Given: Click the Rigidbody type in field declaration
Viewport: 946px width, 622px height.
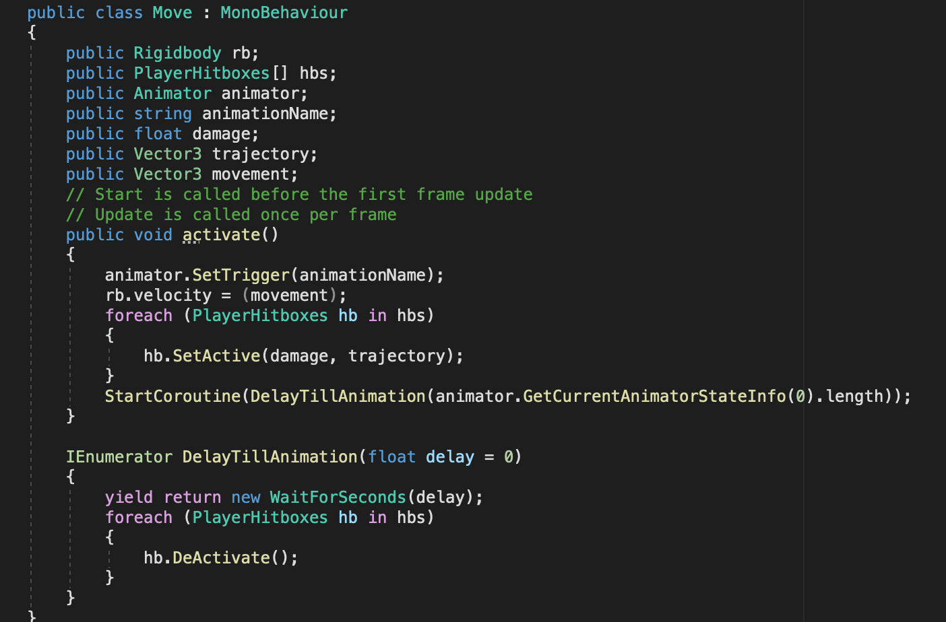Looking at the screenshot, I should (x=177, y=53).
